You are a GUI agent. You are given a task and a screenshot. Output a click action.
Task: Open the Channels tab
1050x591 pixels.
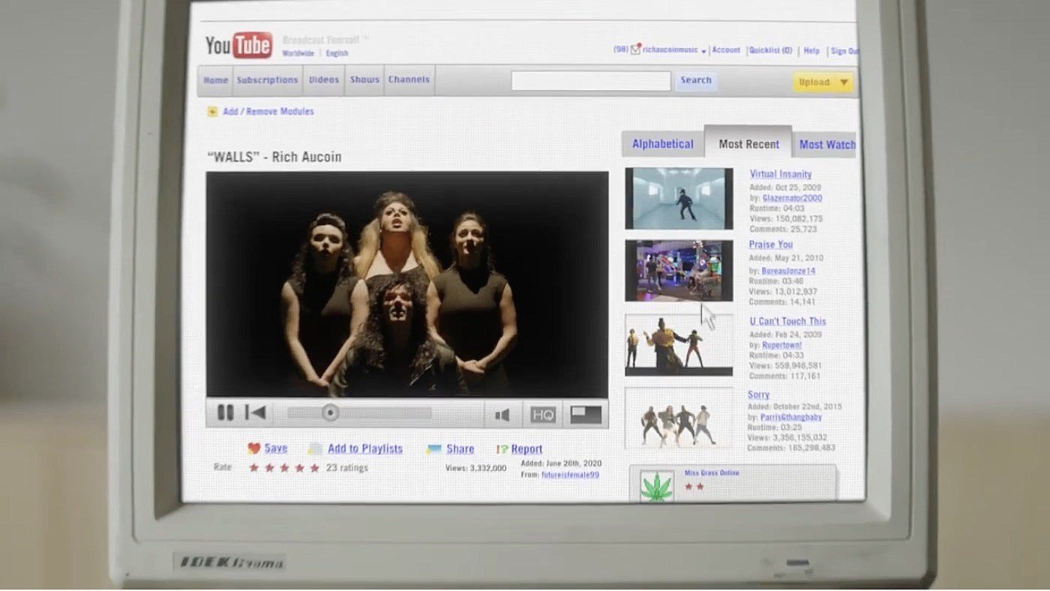click(409, 79)
